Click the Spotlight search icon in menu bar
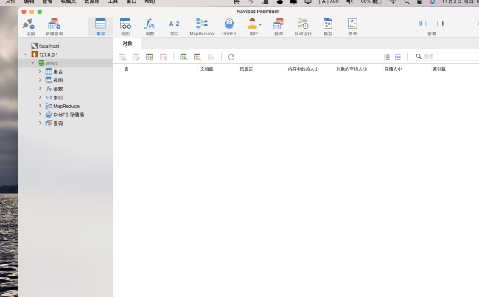Image resolution: width=479 pixels, height=297 pixels. 407,1
